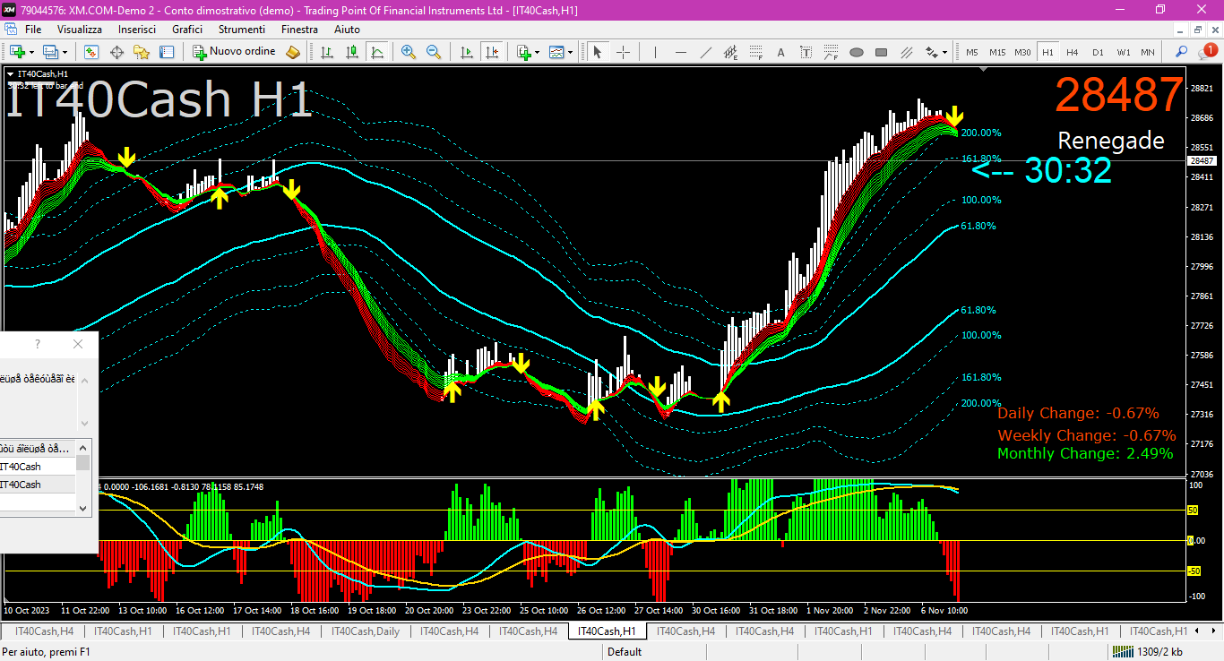Select the vertical line drawing tool
Viewport: 1224px width, 661px height.
[655, 52]
